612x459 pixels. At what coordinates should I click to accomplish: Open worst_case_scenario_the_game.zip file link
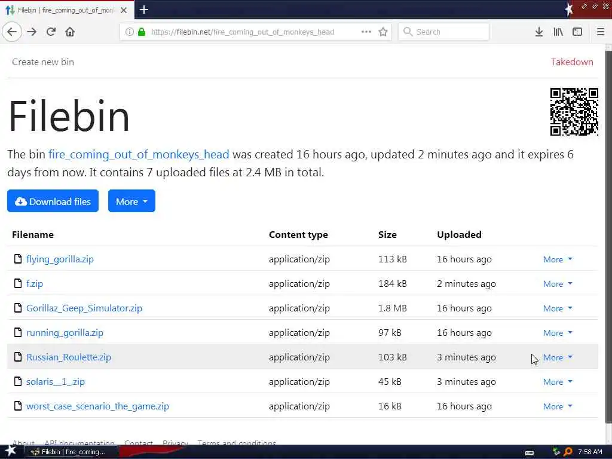(x=97, y=406)
